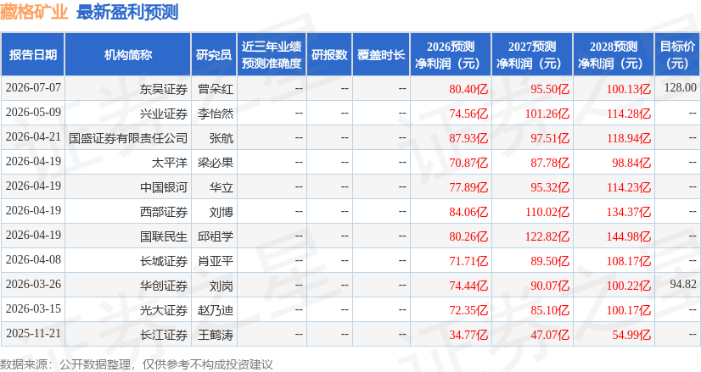
Task: Click the 目标价 column header
Action: pos(677,54)
